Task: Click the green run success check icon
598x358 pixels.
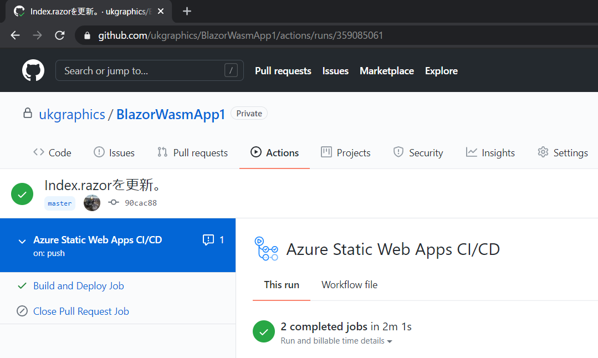Action: [22, 194]
